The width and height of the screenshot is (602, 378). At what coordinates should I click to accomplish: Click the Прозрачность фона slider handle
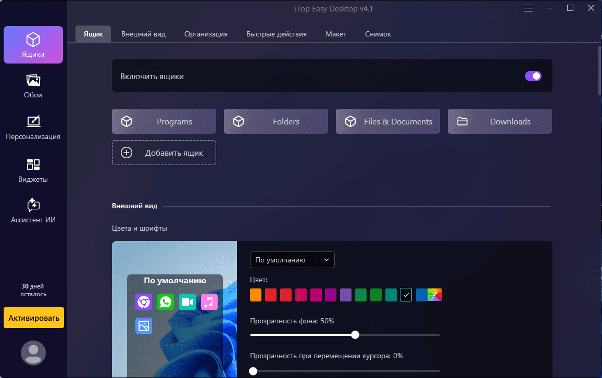click(355, 335)
